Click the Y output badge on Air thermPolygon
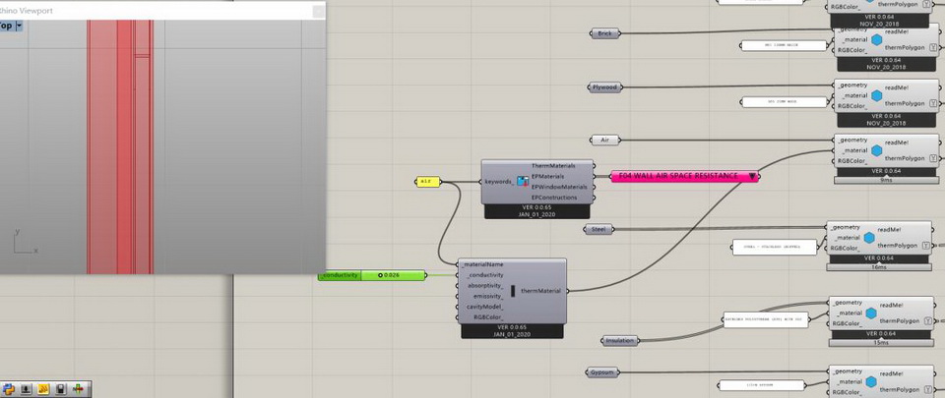 pos(933,157)
